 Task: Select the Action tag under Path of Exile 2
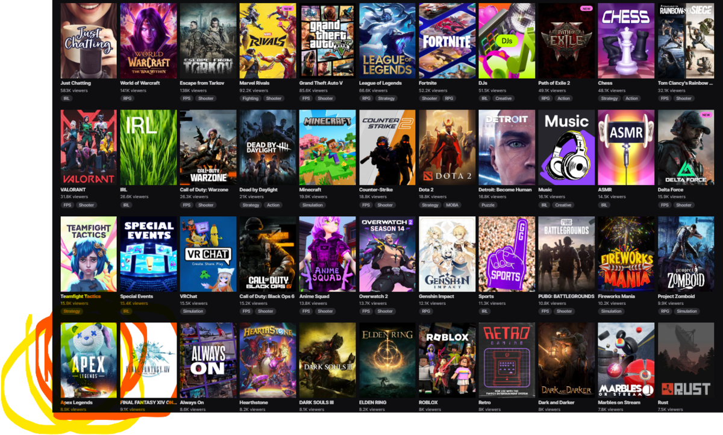564,98
